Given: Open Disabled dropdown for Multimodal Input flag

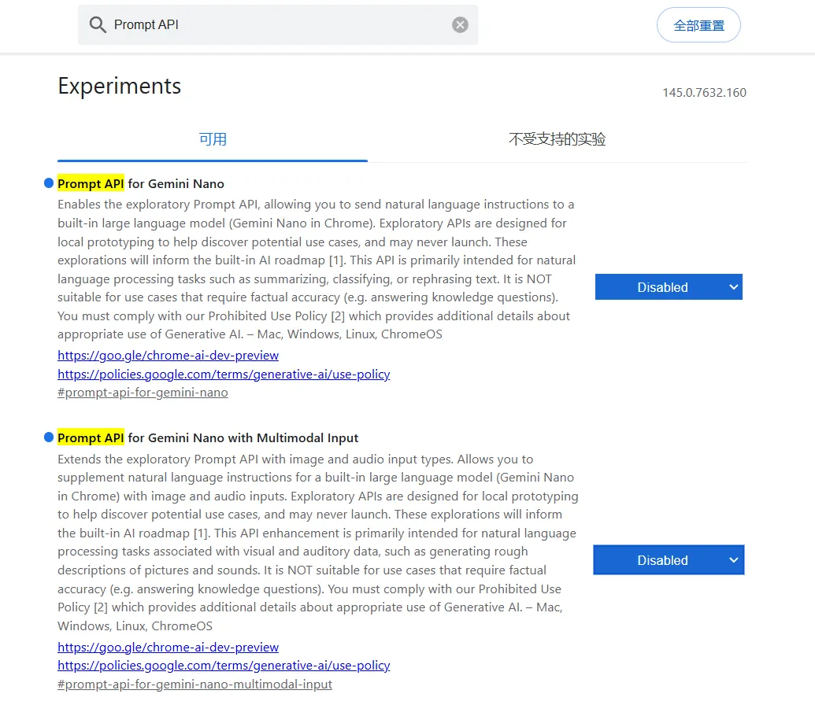Looking at the screenshot, I should [x=669, y=559].
